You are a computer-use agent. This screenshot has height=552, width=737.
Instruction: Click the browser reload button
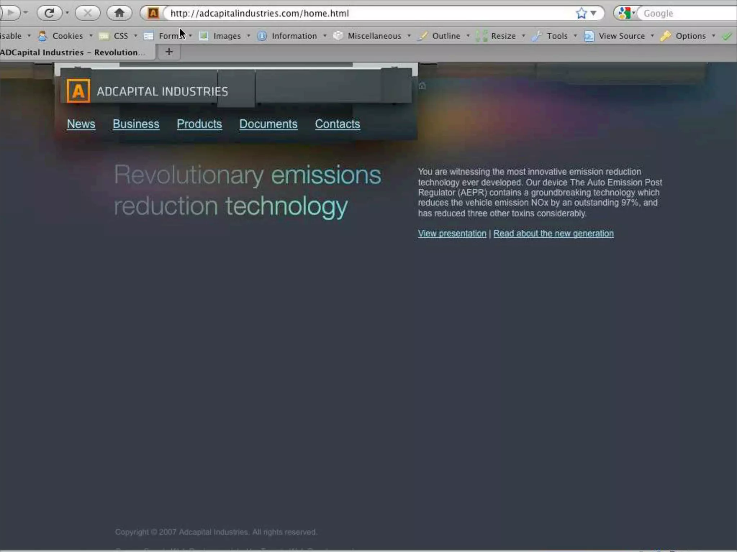[49, 13]
